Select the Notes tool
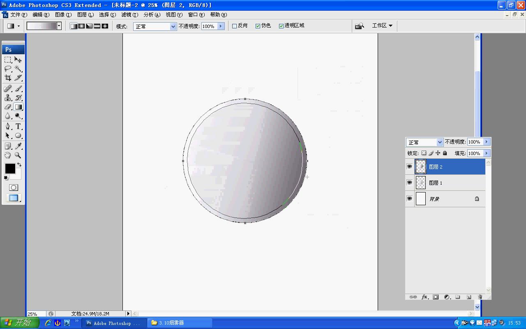This screenshot has height=329, width=526. point(8,146)
